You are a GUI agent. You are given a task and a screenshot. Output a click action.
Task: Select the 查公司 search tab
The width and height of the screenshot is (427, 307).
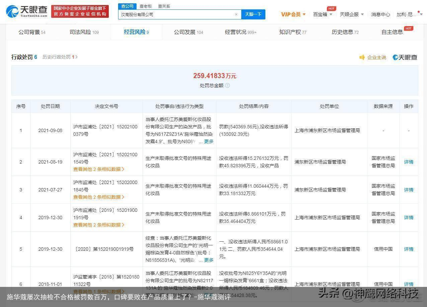tap(127, 6)
